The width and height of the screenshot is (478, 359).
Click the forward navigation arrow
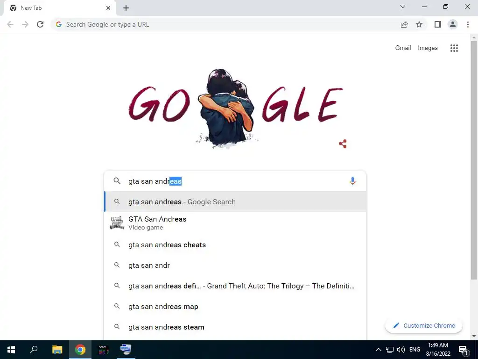[25, 24]
